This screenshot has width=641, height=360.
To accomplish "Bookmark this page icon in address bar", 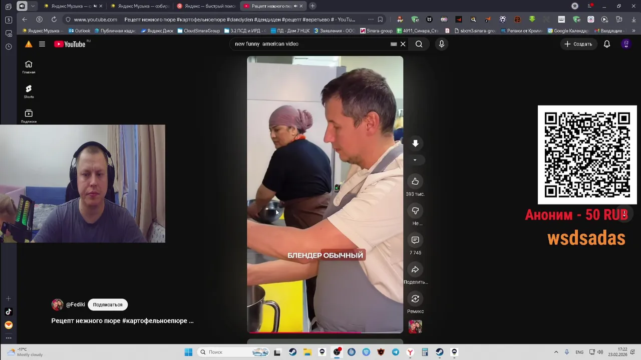I will pos(380,19).
